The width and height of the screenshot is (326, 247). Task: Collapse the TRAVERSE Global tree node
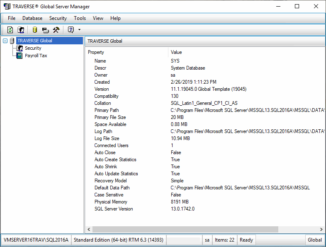pos(5,41)
